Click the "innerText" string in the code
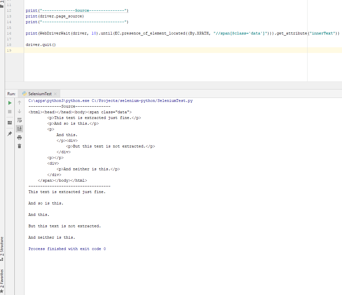Image resolution: width=342 pixels, height=295 pixels. [323, 34]
